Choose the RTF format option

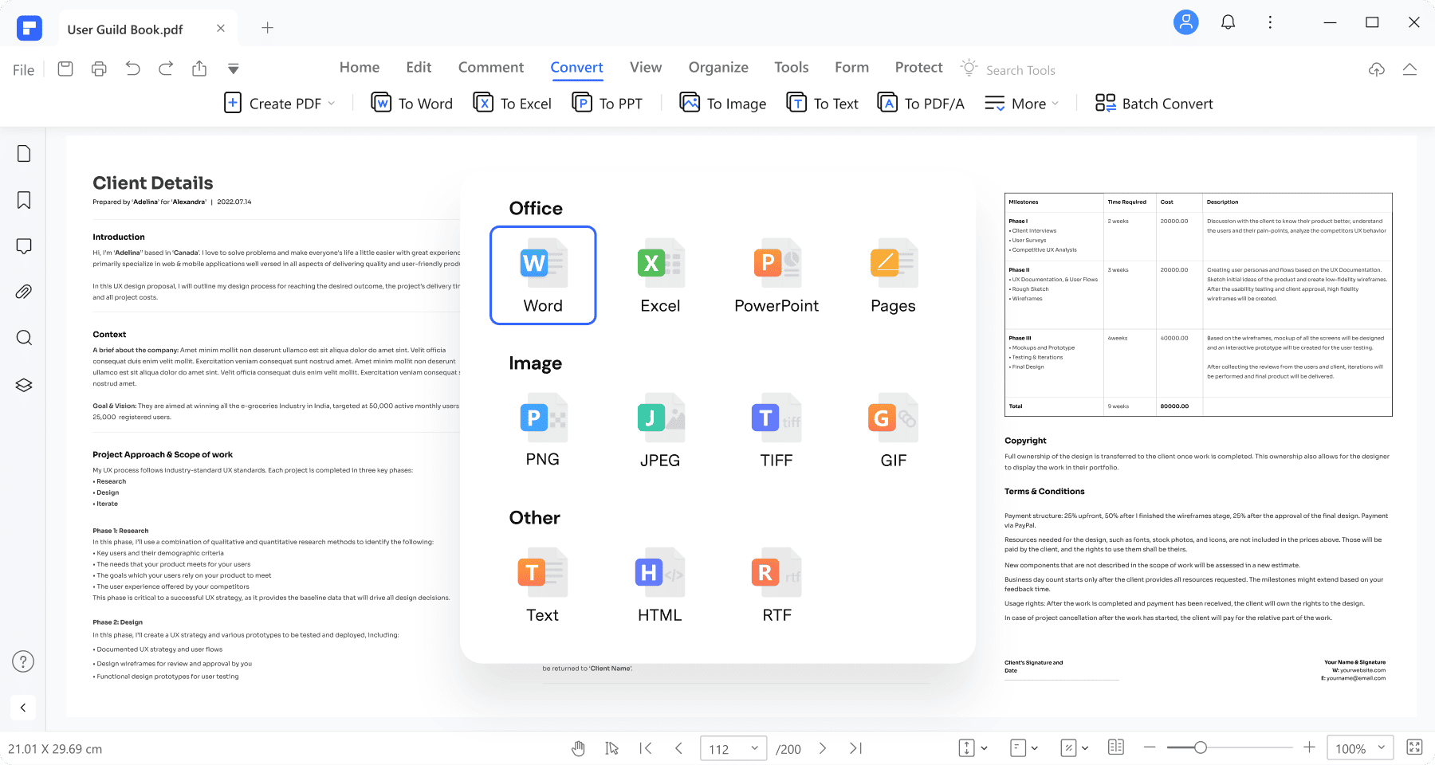[776, 585]
